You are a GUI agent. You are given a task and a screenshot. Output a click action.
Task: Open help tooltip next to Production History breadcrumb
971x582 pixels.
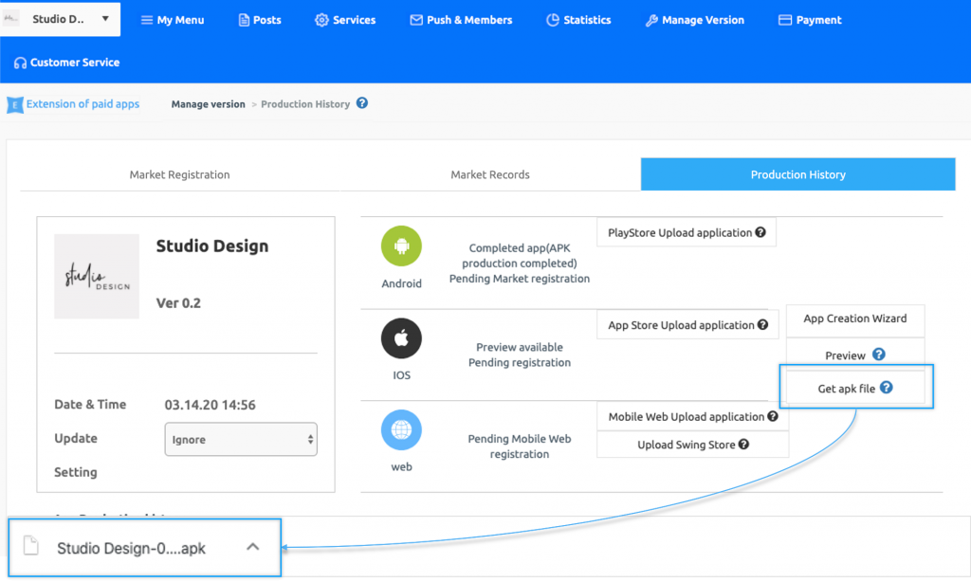point(361,103)
